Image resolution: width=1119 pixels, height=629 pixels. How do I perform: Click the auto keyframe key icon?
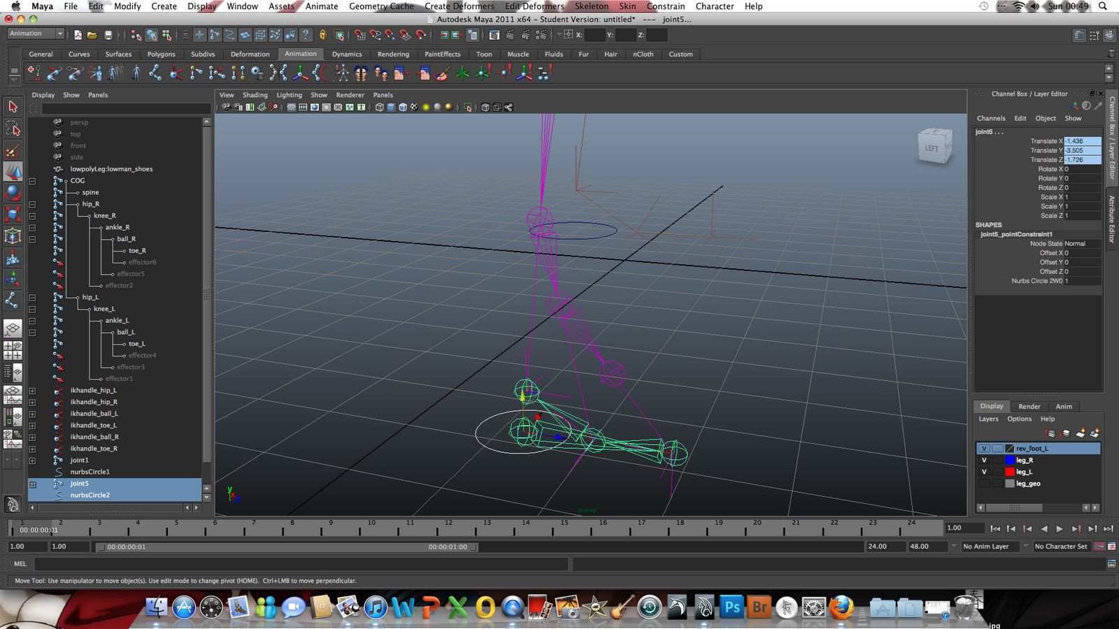pos(1099,547)
